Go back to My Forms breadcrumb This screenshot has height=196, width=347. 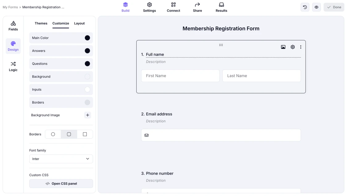(x=10, y=7)
